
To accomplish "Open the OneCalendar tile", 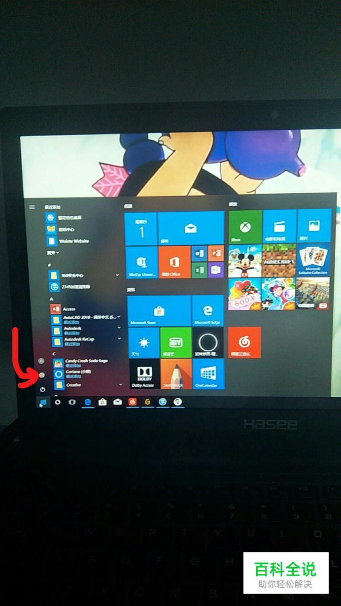I will 208,374.
